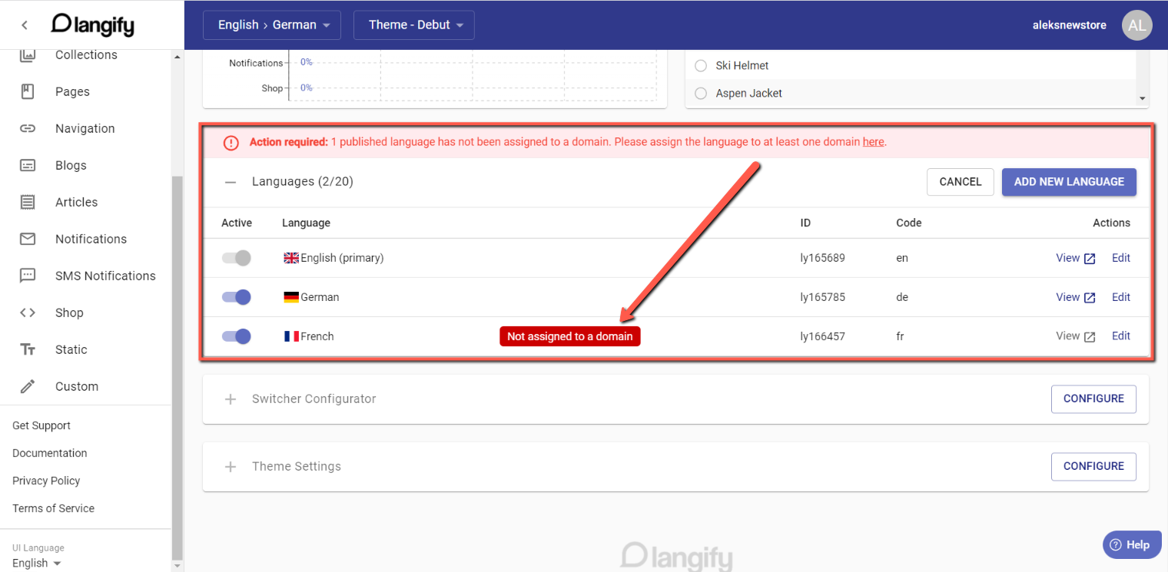Open Articles in the sidebar

[x=76, y=202]
